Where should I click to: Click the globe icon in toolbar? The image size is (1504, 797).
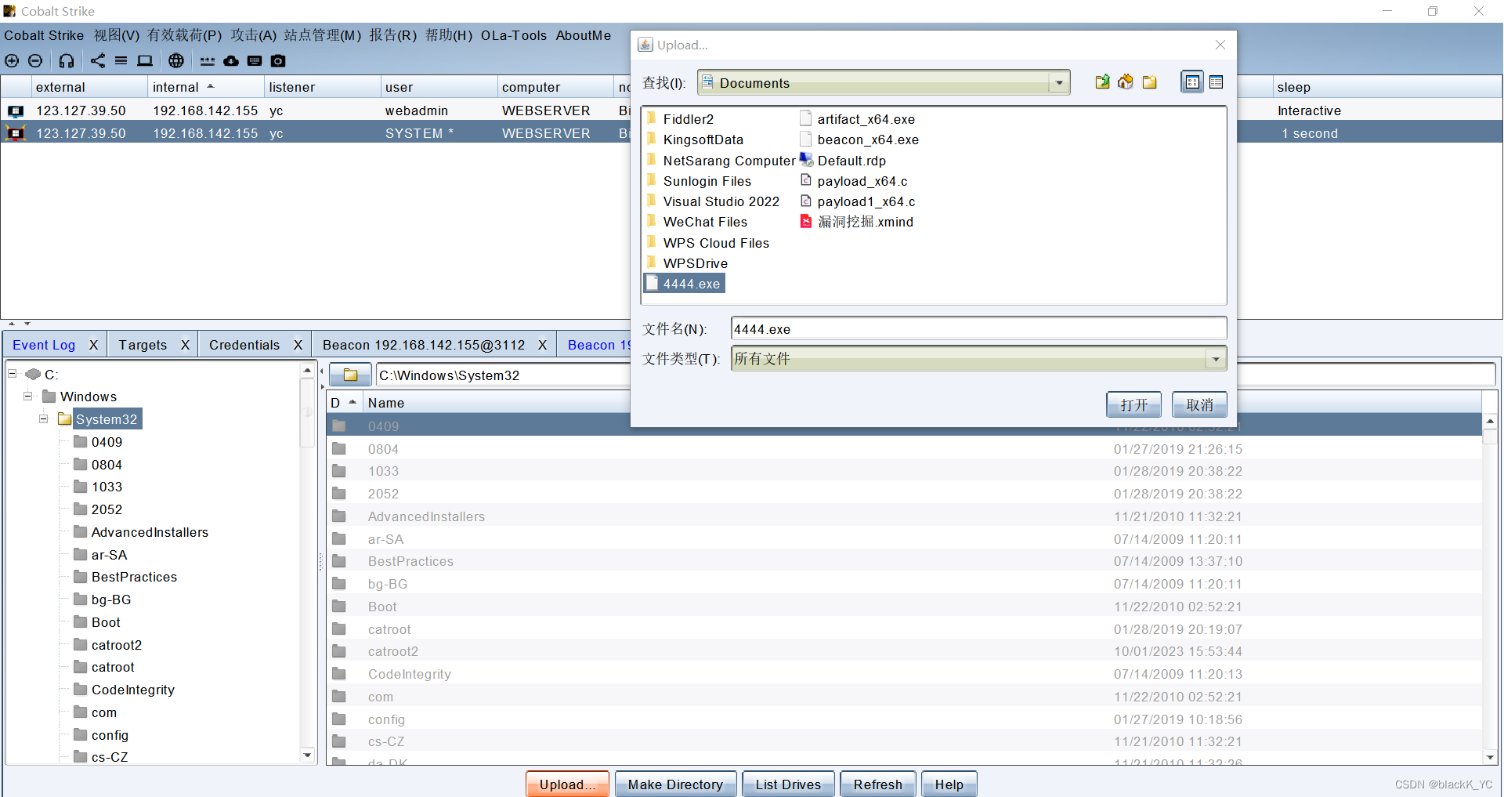pos(176,61)
